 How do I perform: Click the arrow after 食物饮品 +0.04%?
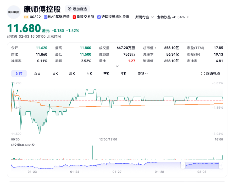[x=188, y=17]
